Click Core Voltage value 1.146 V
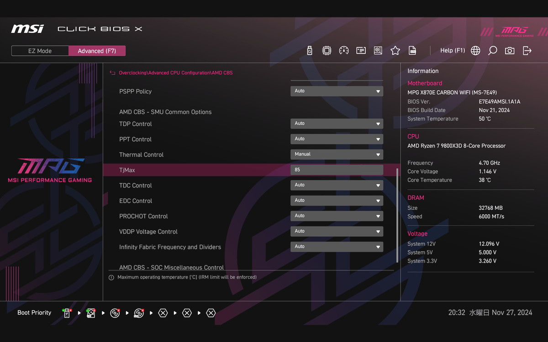 tap(488, 171)
